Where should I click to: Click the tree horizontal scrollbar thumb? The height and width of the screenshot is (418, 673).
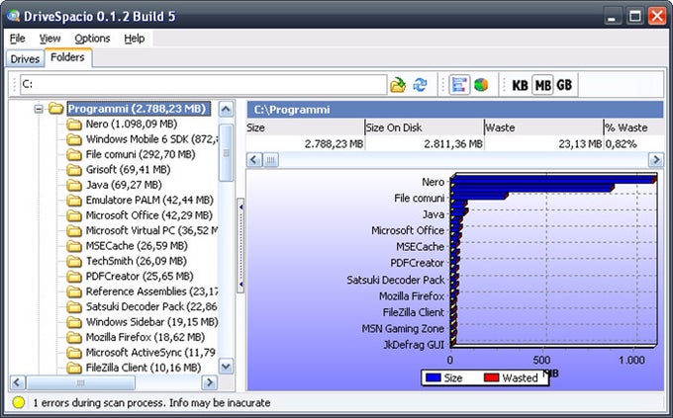tap(81, 382)
